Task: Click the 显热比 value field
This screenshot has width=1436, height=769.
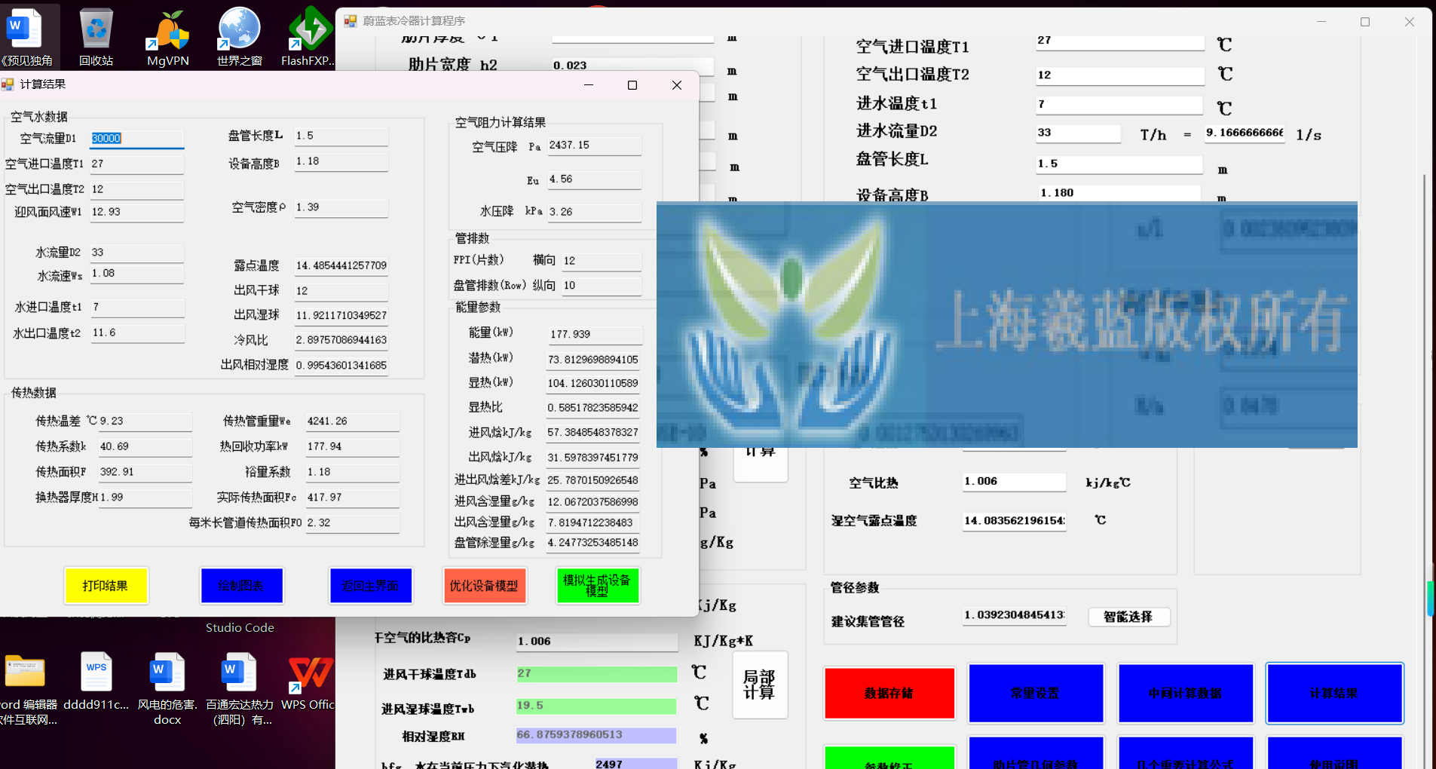Action: tap(594, 408)
